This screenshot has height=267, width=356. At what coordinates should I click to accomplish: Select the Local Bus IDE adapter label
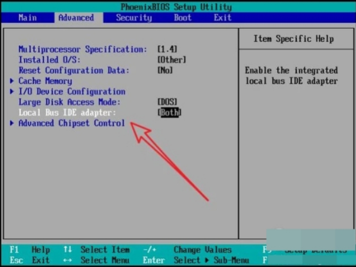(x=67, y=113)
